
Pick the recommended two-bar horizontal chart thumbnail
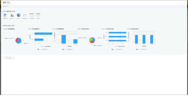pyautogui.click(x=40, y=39)
